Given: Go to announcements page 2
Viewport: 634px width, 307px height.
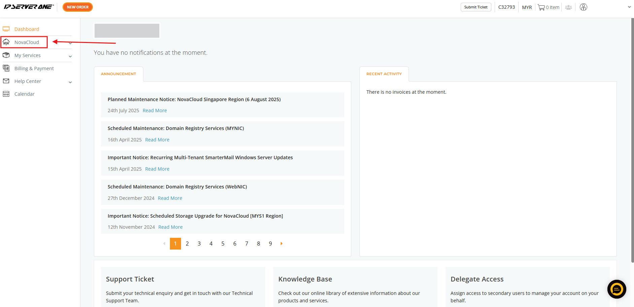Looking at the screenshot, I should (x=187, y=244).
